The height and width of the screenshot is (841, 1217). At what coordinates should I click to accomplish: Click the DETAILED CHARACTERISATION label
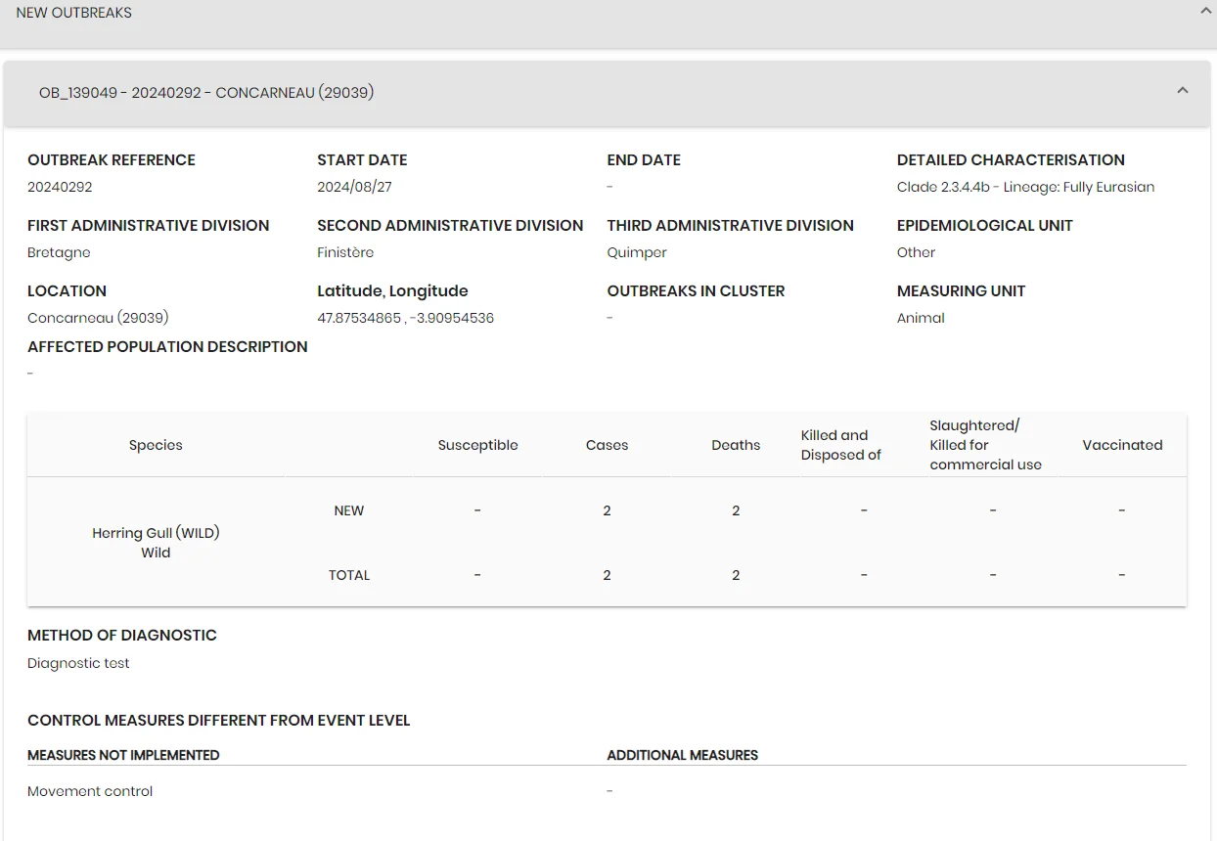(x=1011, y=160)
